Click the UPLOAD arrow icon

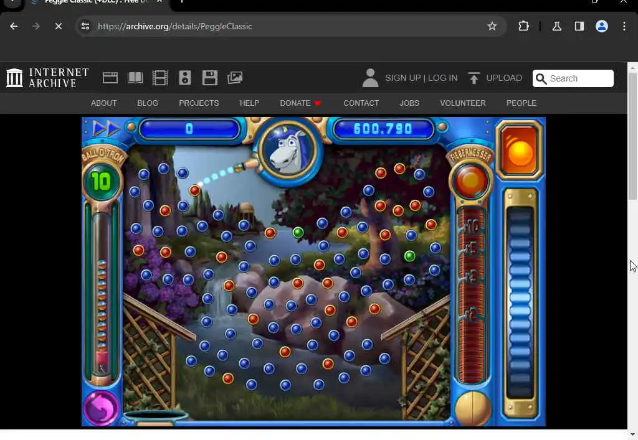click(x=474, y=78)
